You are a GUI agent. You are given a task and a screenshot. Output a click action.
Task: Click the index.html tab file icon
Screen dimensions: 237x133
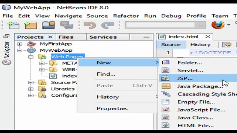point(162,37)
